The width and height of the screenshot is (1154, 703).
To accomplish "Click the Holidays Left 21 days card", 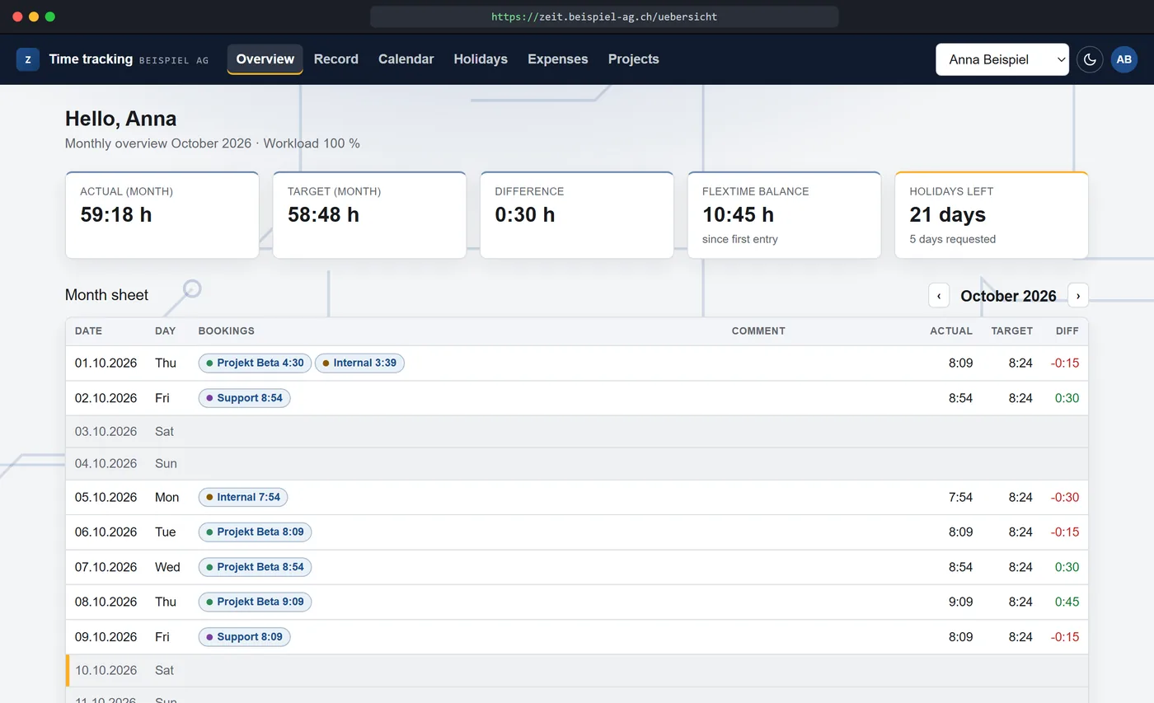I will point(992,215).
